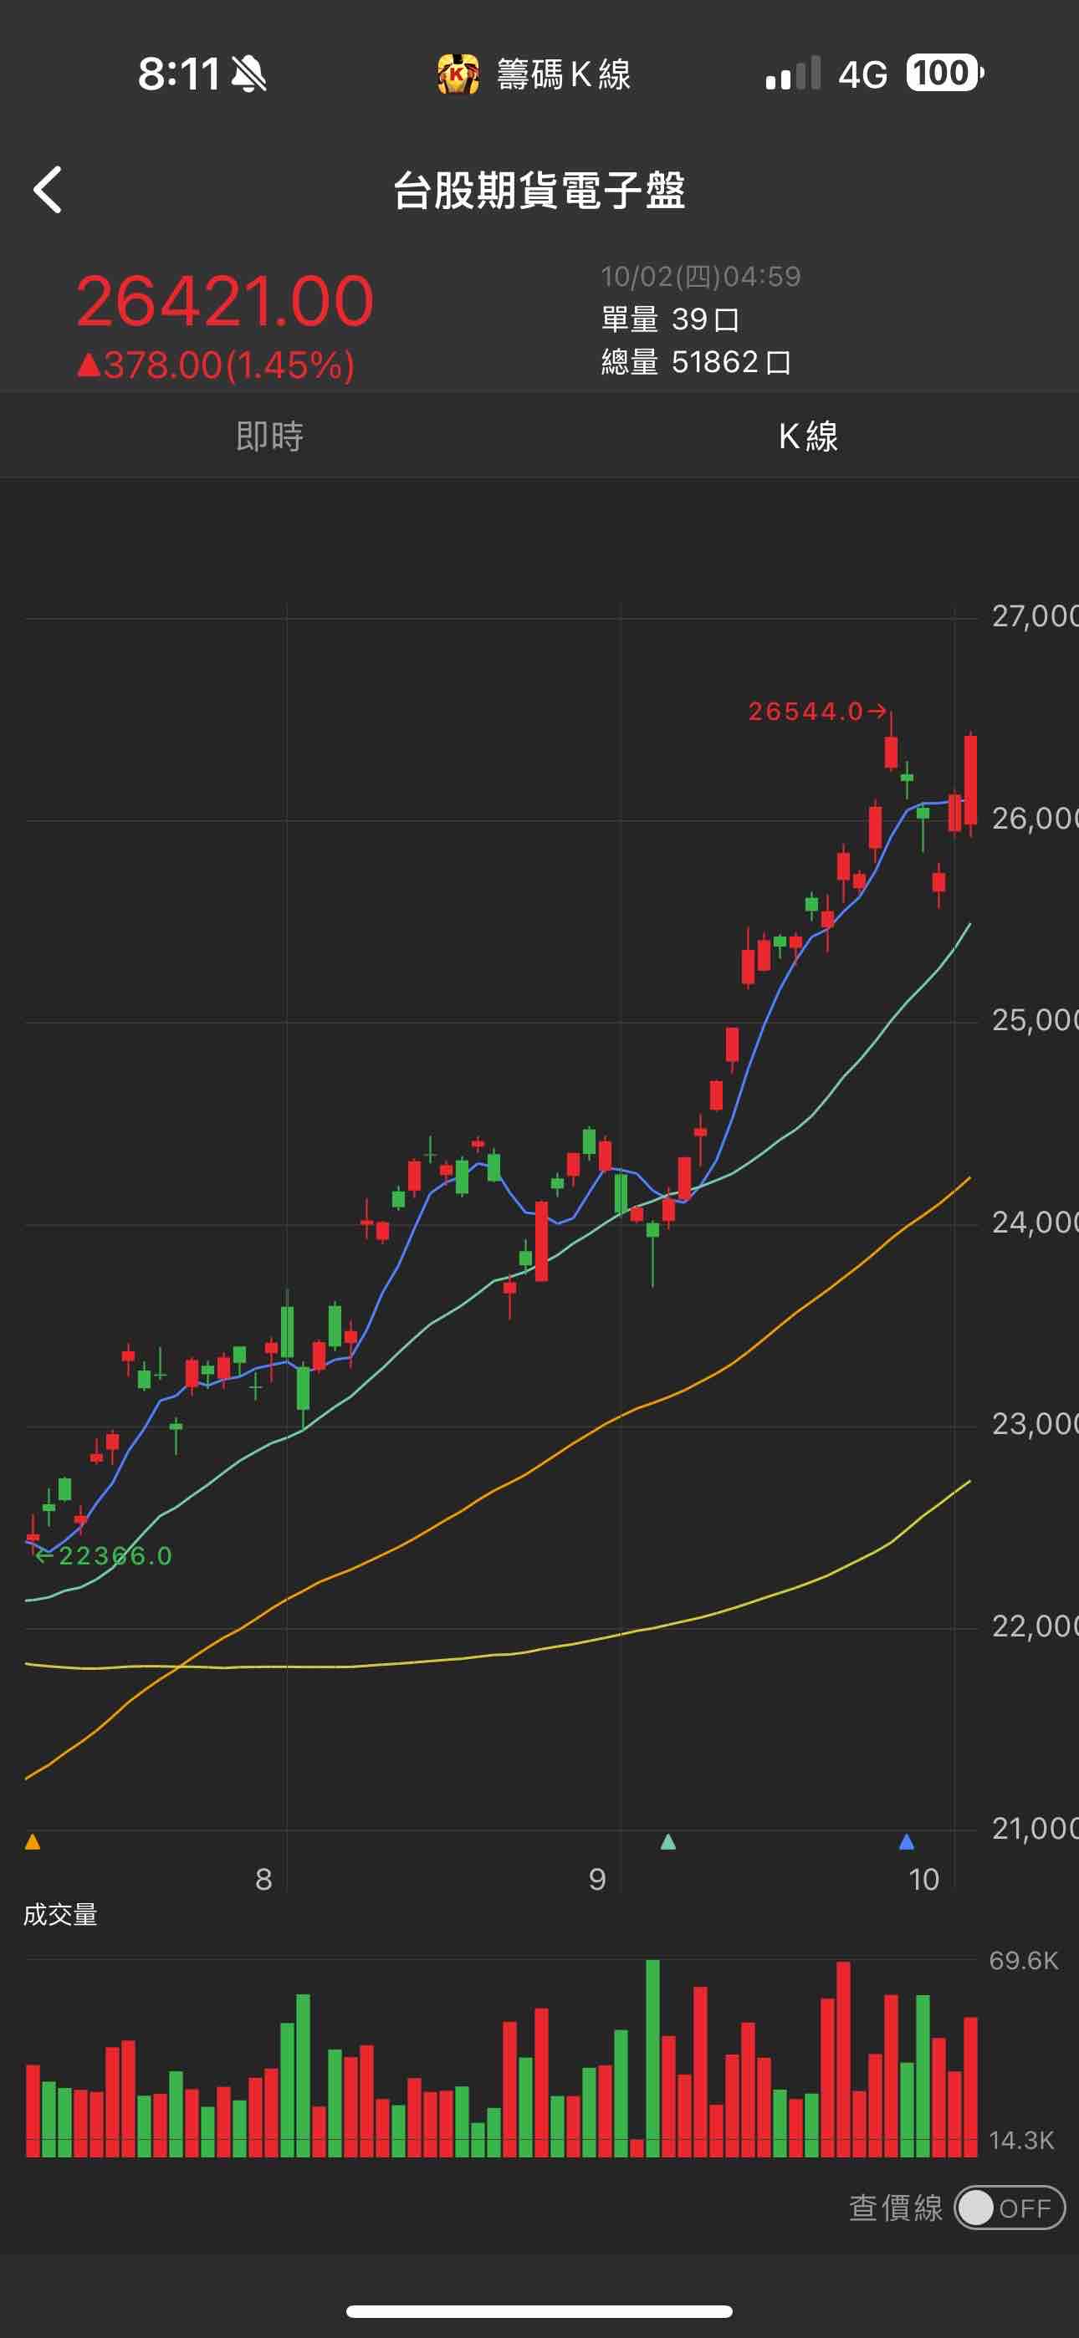Tap the month 9 label on time axis

596,1879
